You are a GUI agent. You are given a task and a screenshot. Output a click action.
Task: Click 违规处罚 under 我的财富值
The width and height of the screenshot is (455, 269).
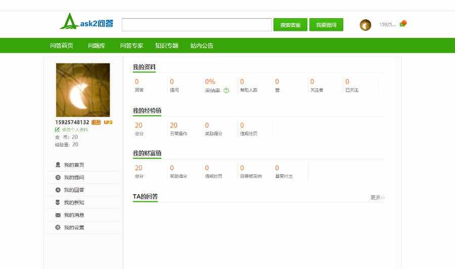point(213,171)
